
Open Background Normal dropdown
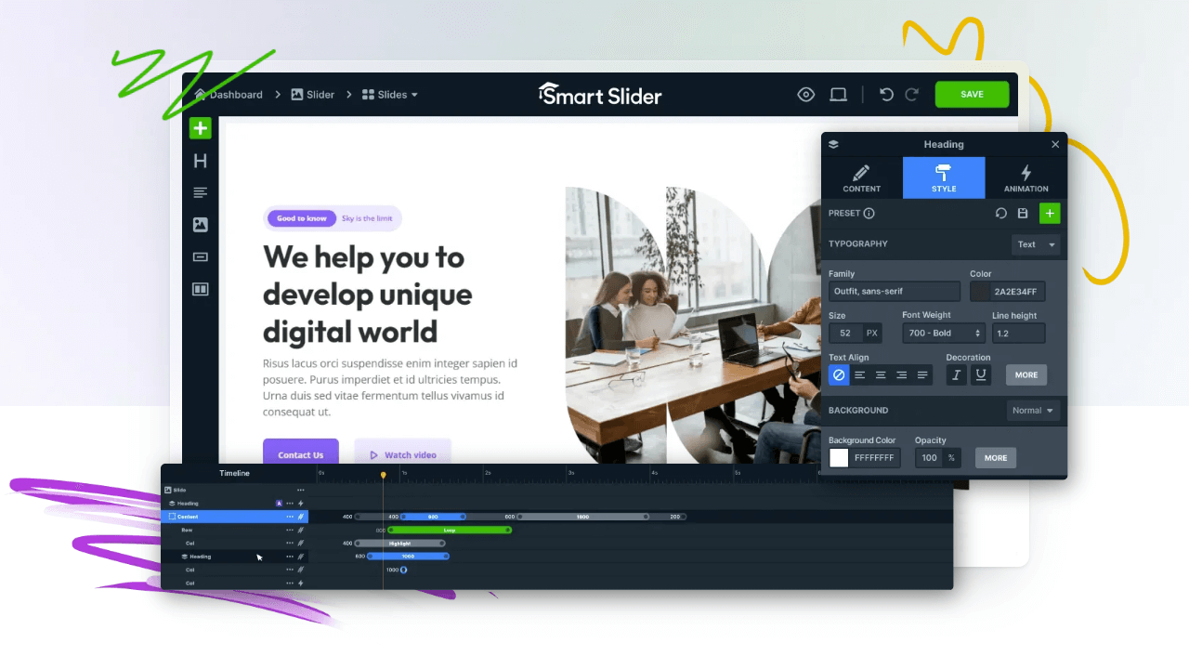tap(1033, 410)
